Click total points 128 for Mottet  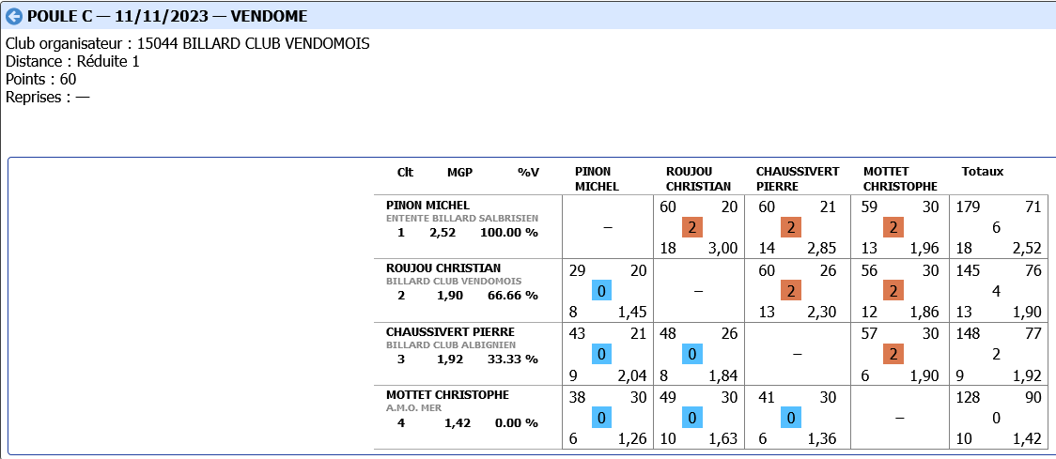[x=968, y=398]
